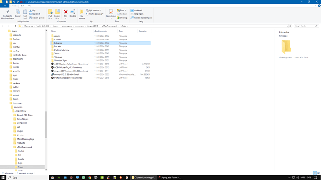The height and width of the screenshot is (180, 321).
Task: Click the Søg i Mods search box
Action: pyautogui.click(x=306, y=26)
